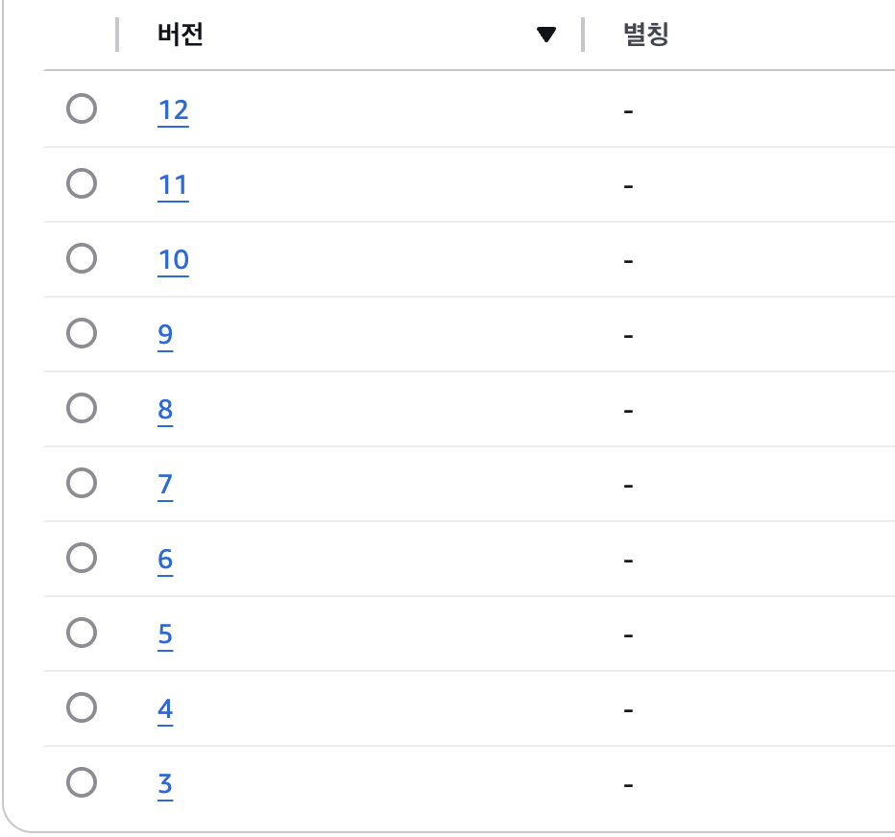Viewport: 895px width, 837px height.
Task: Mark the version 4 radio button
Action: point(82,707)
